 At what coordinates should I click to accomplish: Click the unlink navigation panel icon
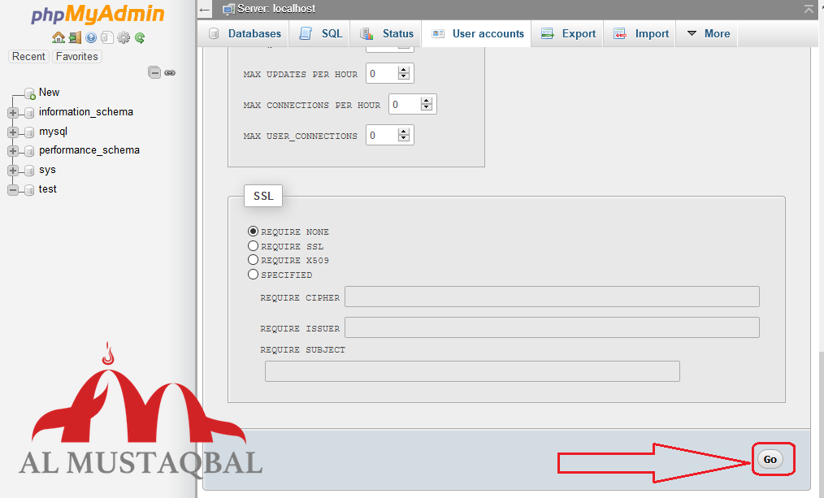pyautogui.click(x=170, y=72)
